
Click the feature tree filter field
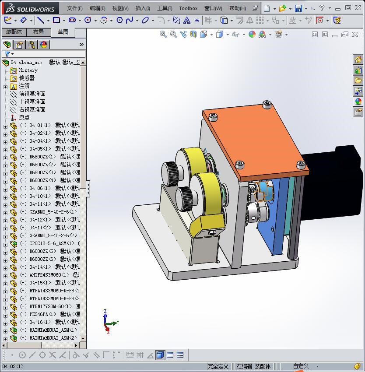click(x=43, y=54)
